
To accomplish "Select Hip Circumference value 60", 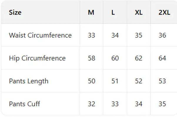I will [x=115, y=58].
